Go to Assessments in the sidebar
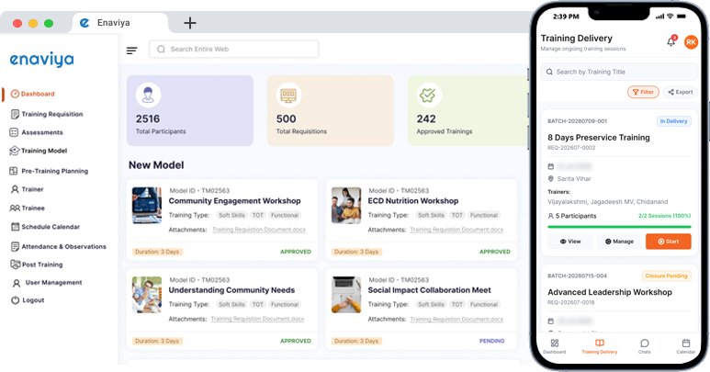Viewport: 710px width, 372px height. [x=36, y=132]
